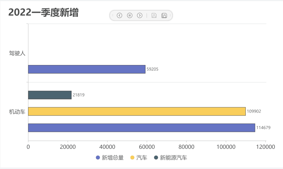The width and height of the screenshot is (283, 169).
Task: Pause the chart animation playback
Action: pyautogui.click(x=130, y=15)
